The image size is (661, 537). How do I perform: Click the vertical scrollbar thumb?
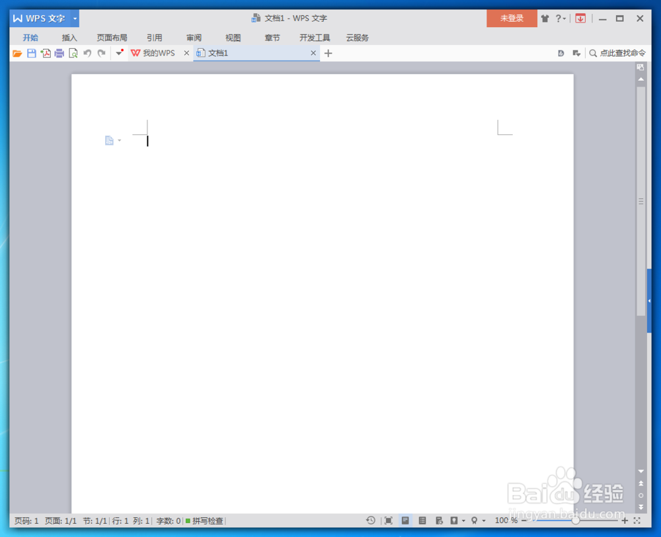pyautogui.click(x=641, y=201)
